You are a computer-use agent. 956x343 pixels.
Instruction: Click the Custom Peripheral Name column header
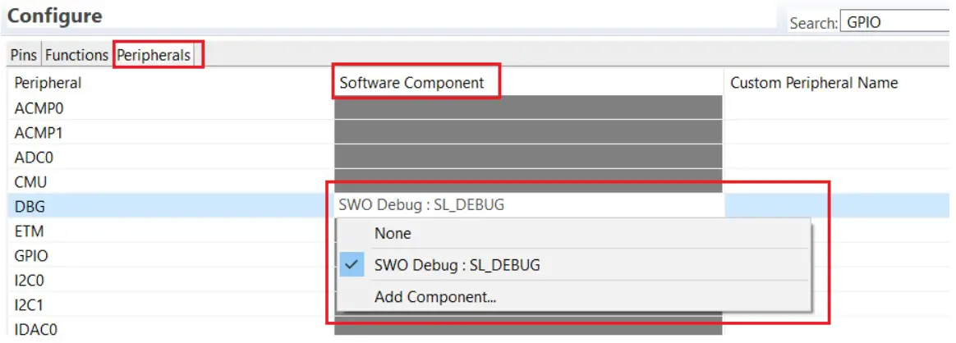(813, 83)
